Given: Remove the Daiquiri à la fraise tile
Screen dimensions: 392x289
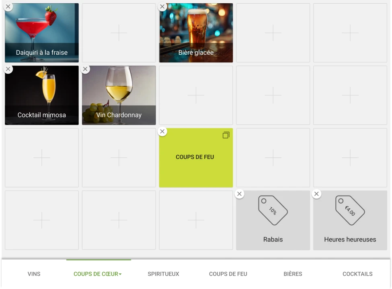Looking at the screenshot, I should [x=8, y=7].
